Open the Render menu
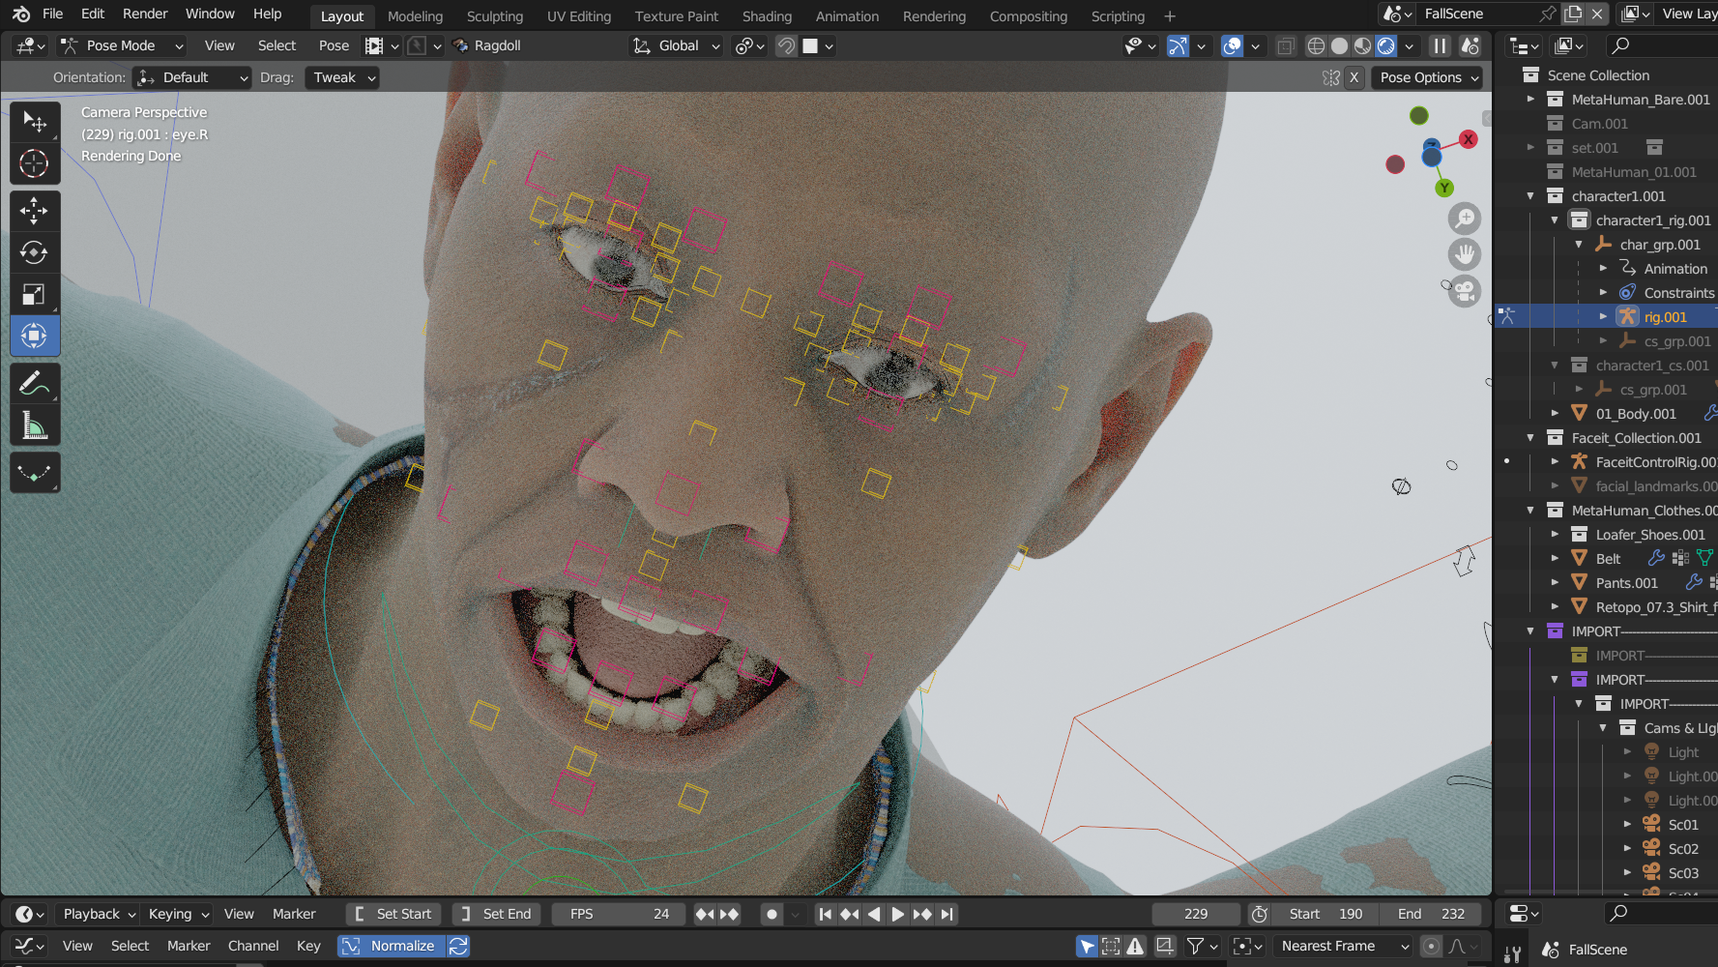Viewport: 1718px width, 967px height. tap(145, 14)
